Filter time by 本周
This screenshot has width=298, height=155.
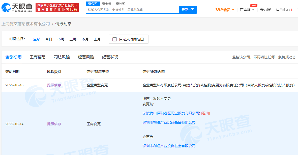[x=61, y=39]
